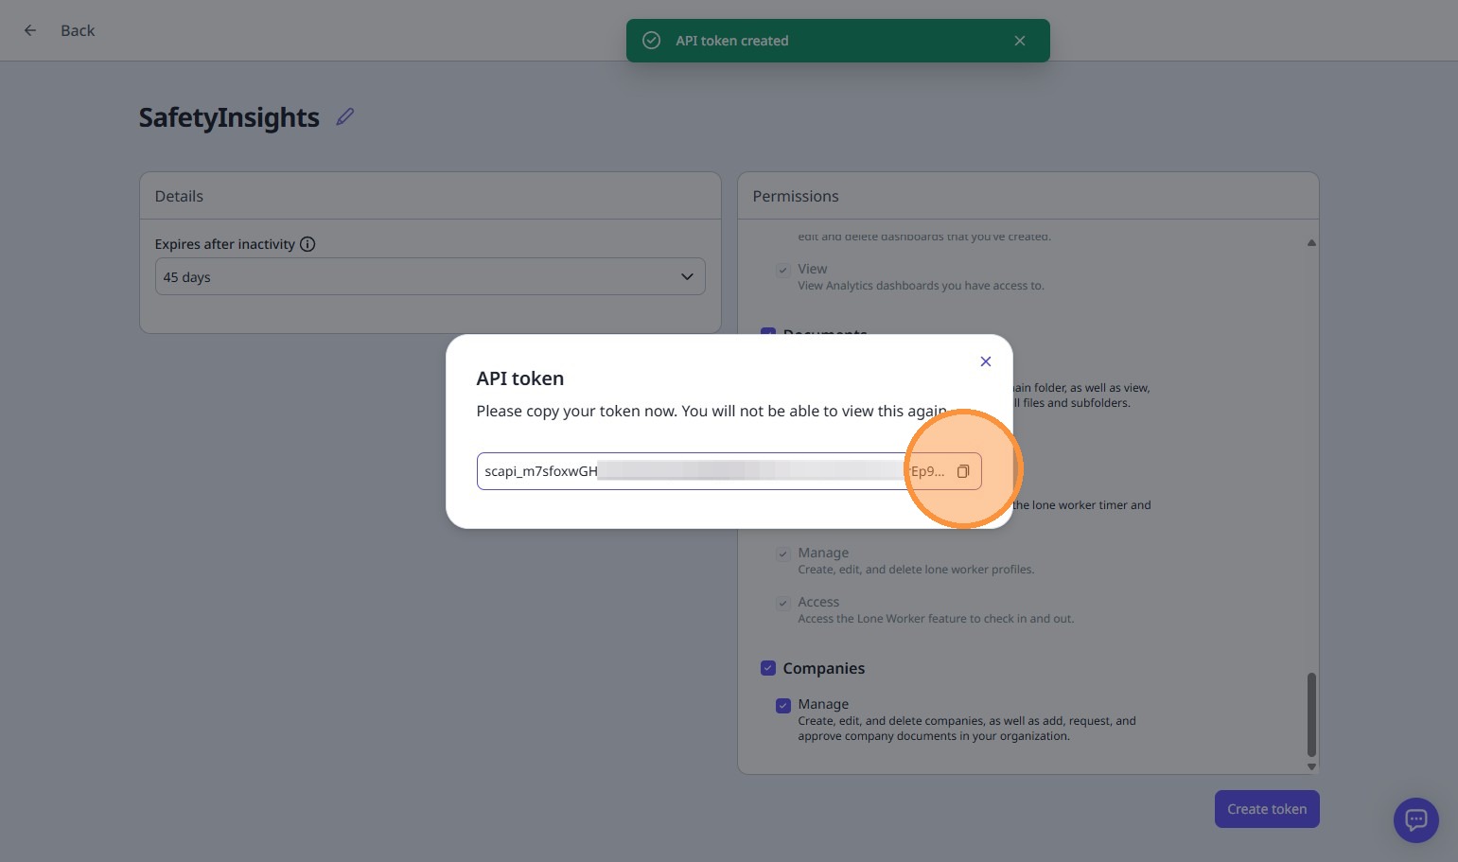Go back using the Back link
1458x862 pixels.
click(x=78, y=30)
